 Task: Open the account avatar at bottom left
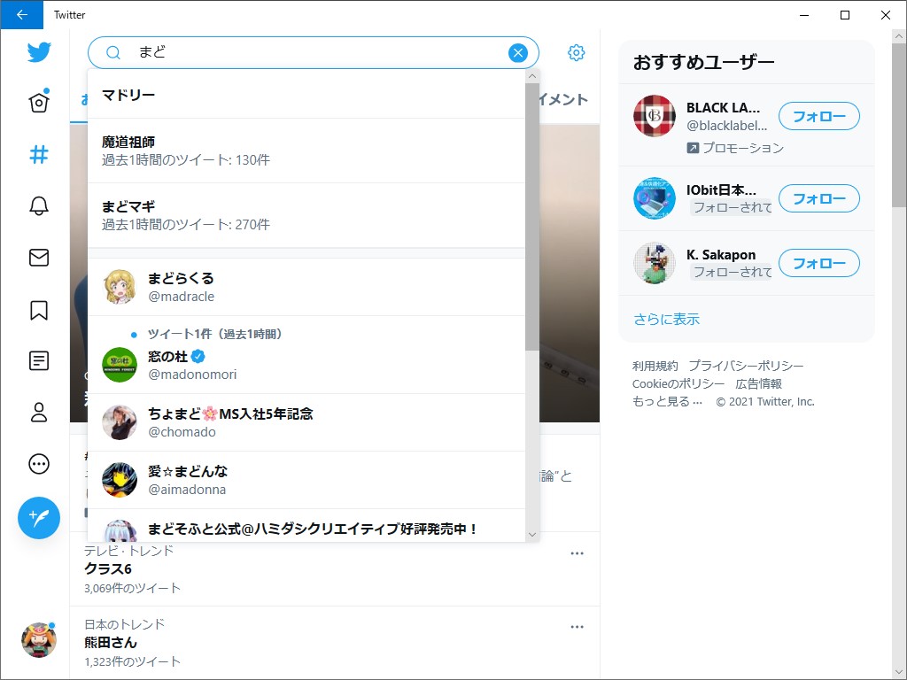[38, 640]
